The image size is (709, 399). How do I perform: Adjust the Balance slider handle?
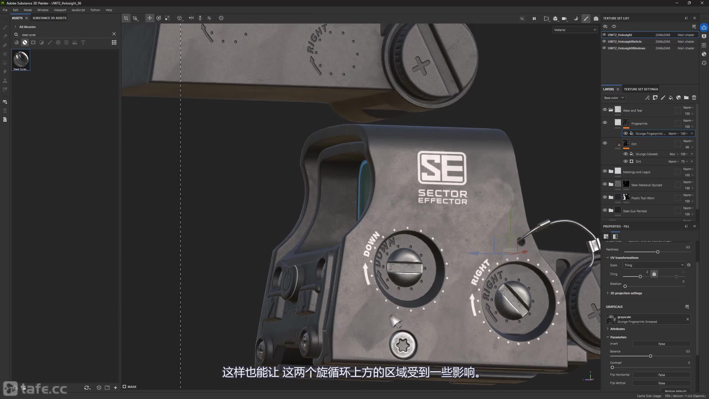click(x=651, y=356)
